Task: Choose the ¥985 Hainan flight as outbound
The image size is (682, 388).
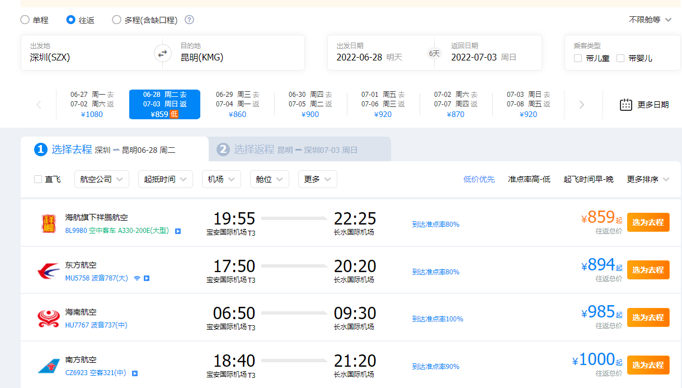Action: (648, 317)
